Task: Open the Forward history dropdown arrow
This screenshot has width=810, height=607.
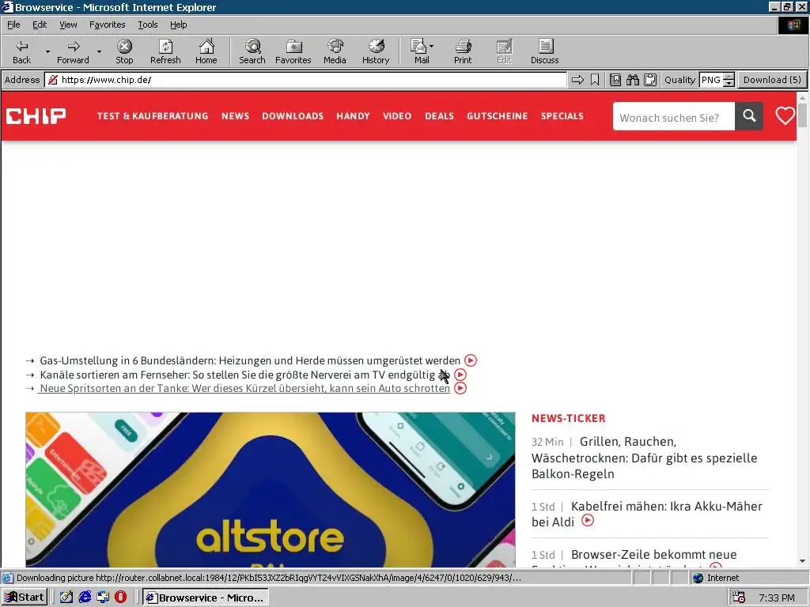Action: click(x=99, y=51)
